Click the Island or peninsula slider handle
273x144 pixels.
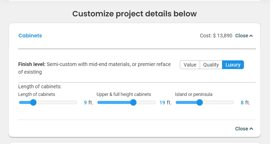200,103
